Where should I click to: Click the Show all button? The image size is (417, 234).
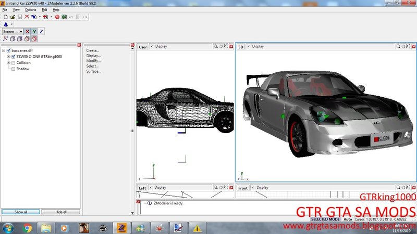(x=21, y=212)
